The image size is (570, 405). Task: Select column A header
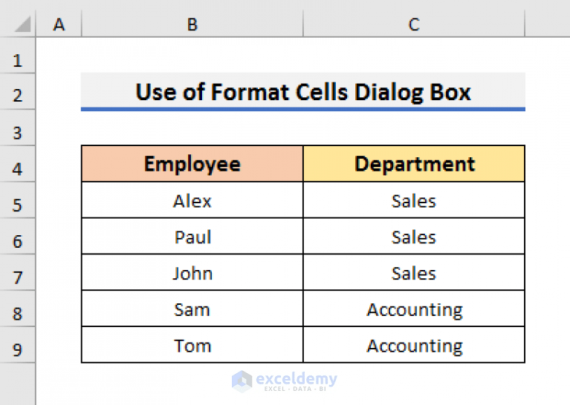click(x=59, y=24)
